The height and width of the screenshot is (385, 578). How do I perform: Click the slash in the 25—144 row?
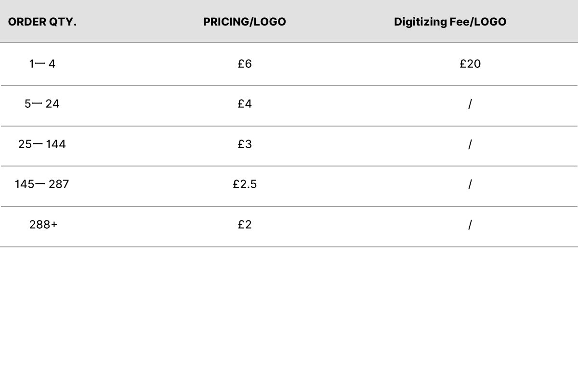(470, 144)
